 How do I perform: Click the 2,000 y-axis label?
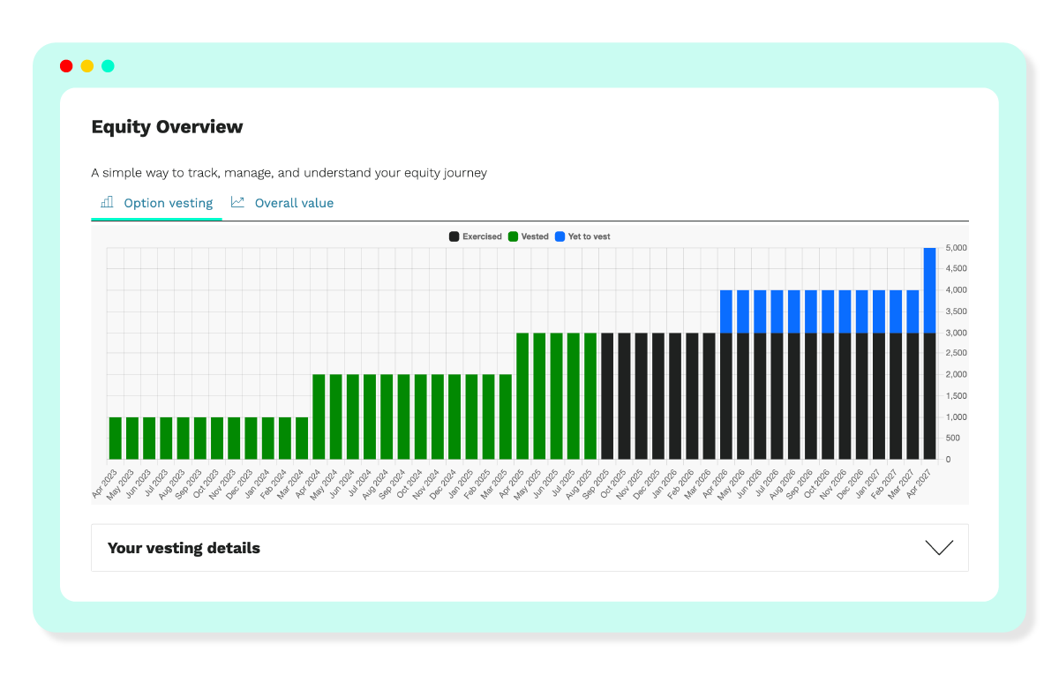tap(957, 374)
